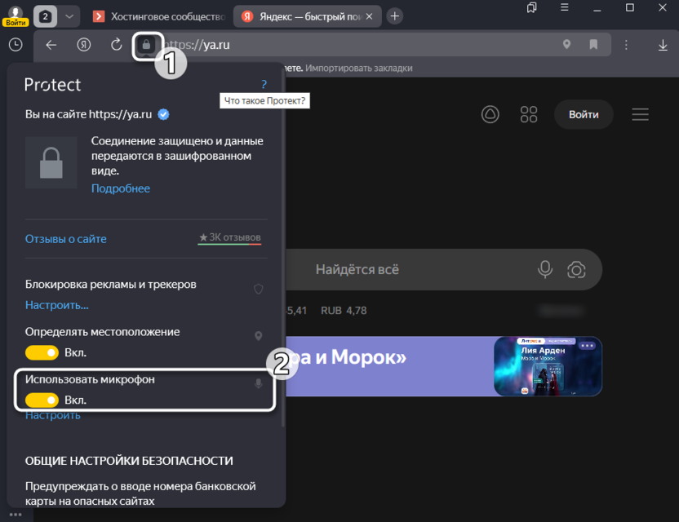Viewport: 679px width, 522px height.
Task: Open browsing history clock icon
Action: coord(16,45)
